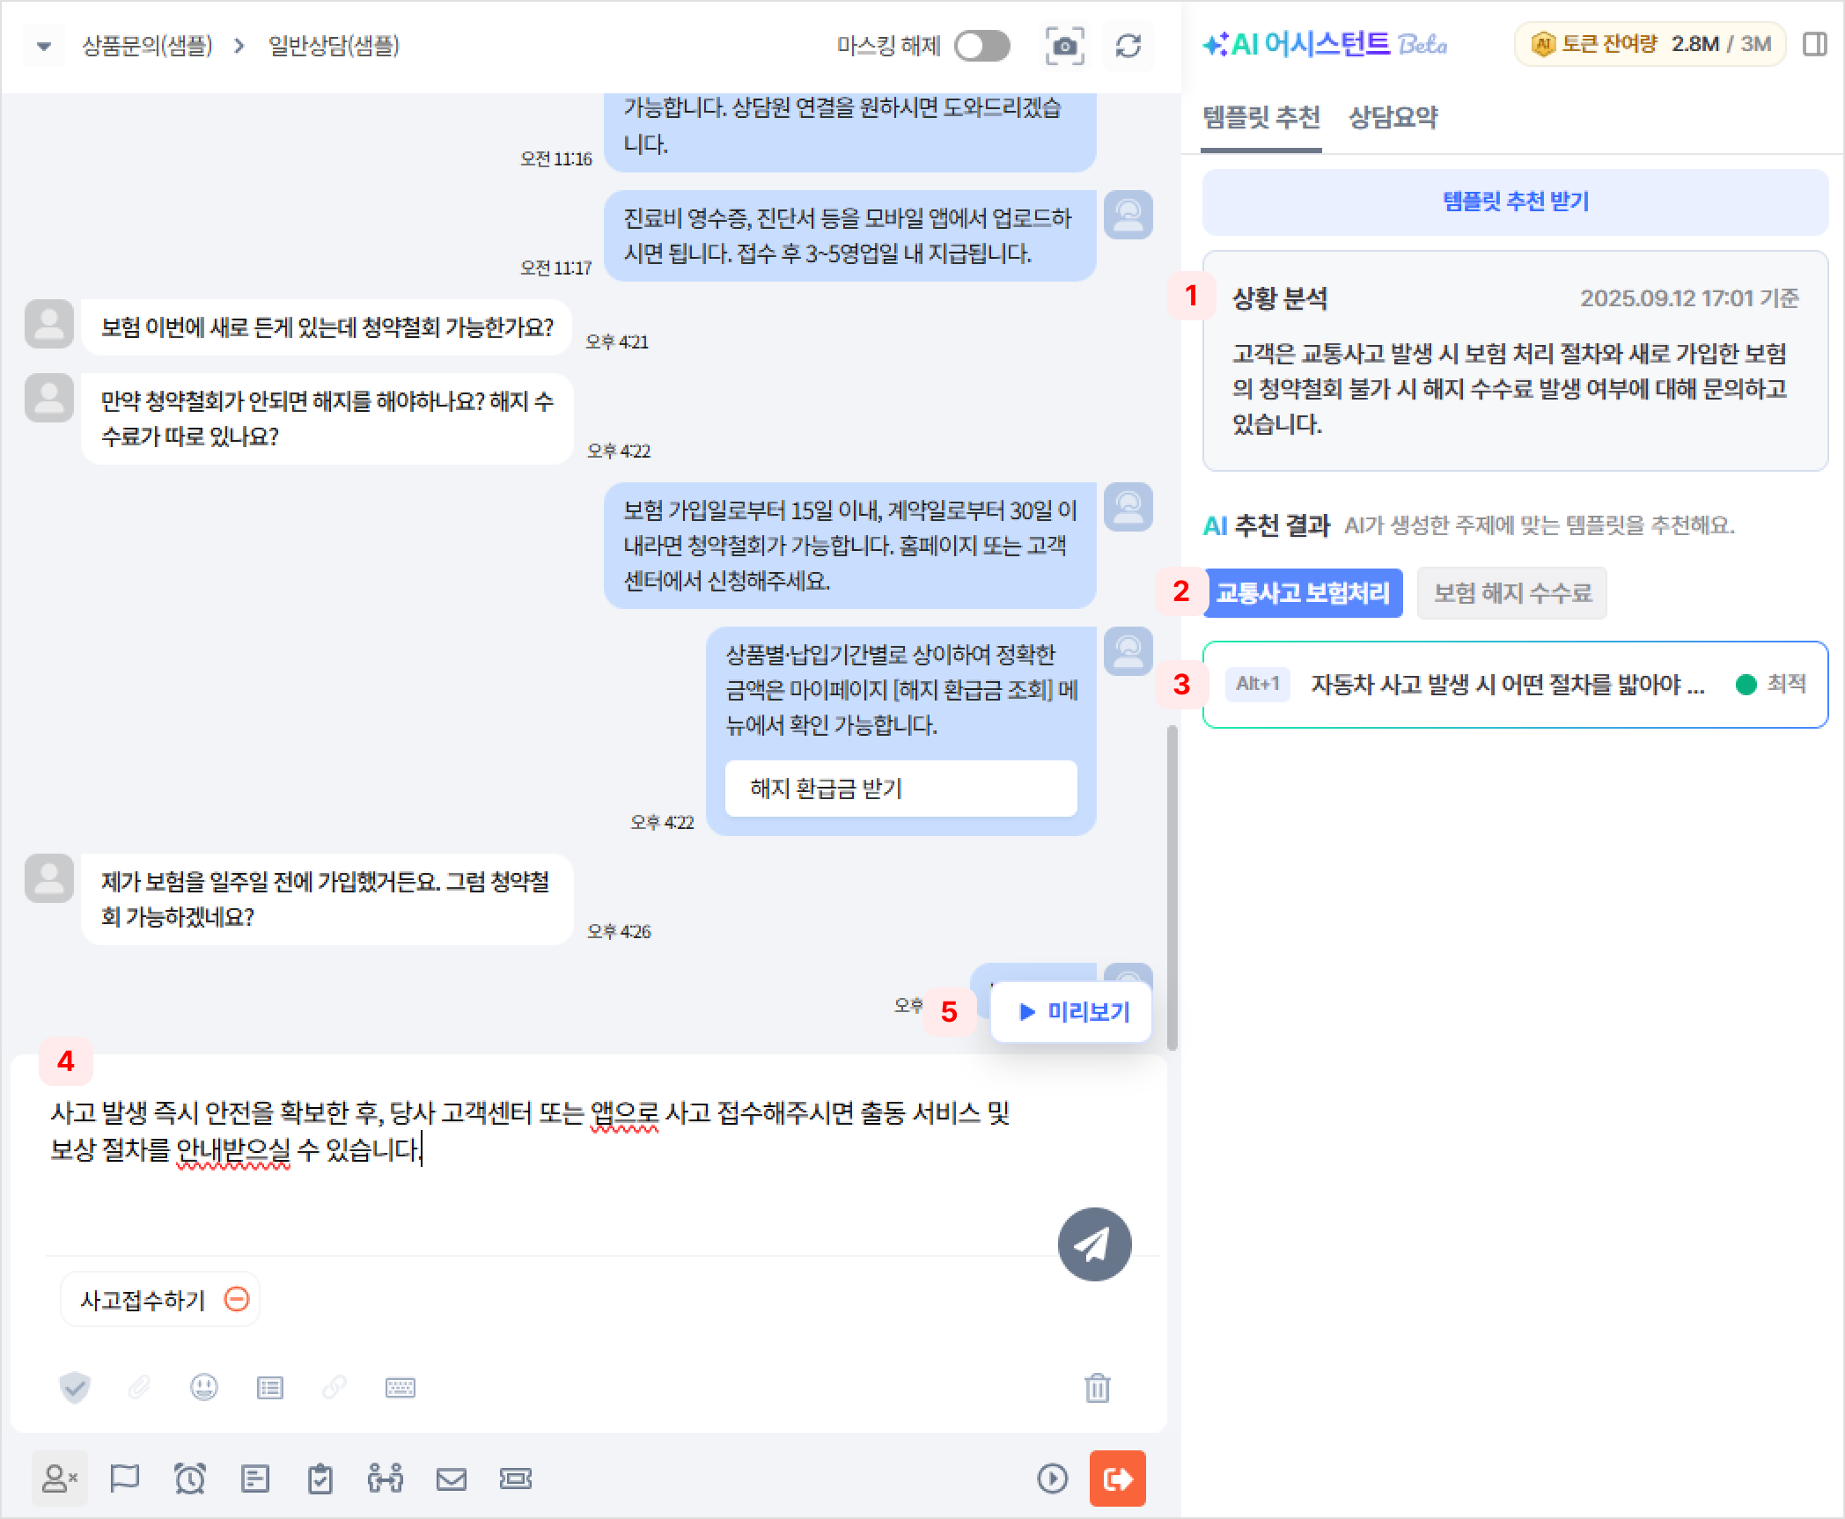Select the 템플릿 추천 tab
1845x1519 pixels.
[x=1261, y=118]
